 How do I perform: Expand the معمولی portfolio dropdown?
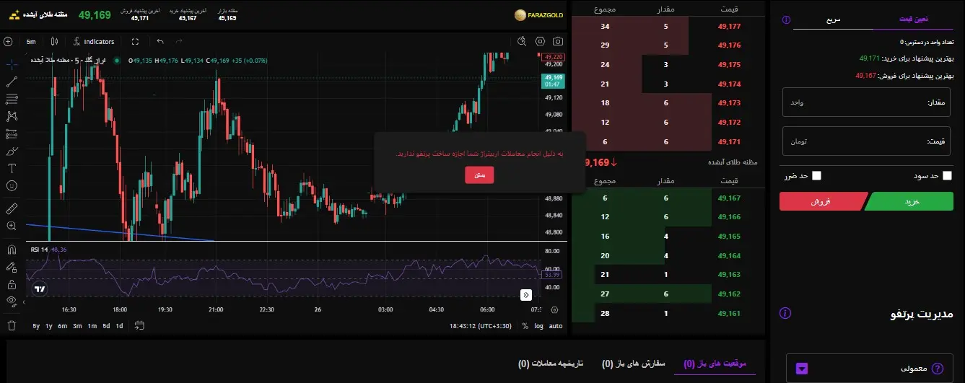(802, 369)
